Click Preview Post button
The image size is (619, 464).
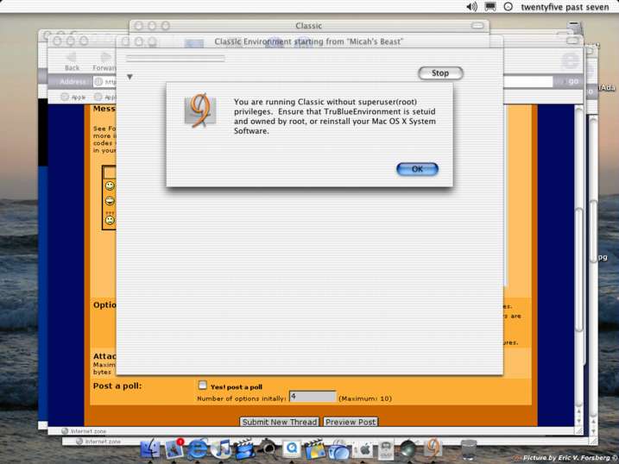coord(351,422)
